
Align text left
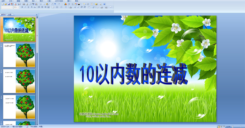39,7
